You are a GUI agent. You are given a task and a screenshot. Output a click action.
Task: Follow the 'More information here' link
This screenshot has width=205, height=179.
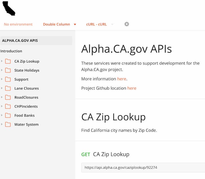(122, 79)
